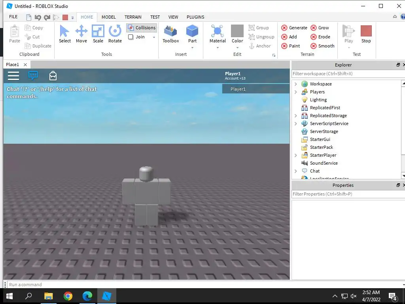This screenshot has width=405, height=304.
Task: Close the Place1 document tab
Action: [25, 65]
